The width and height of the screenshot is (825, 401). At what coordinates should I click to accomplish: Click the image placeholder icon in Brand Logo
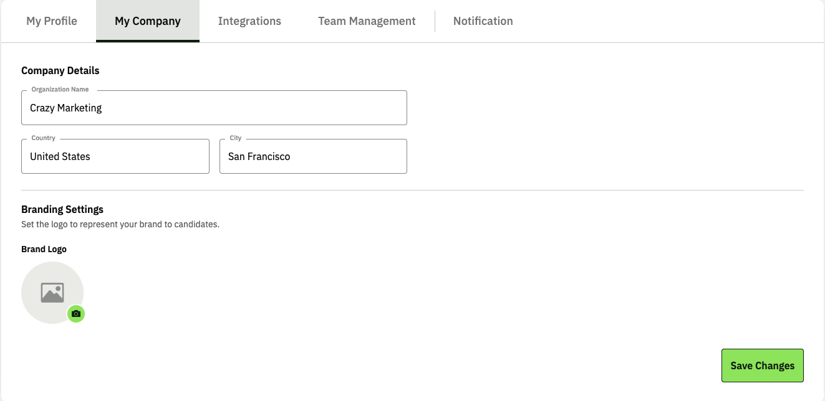pos(52,293)
